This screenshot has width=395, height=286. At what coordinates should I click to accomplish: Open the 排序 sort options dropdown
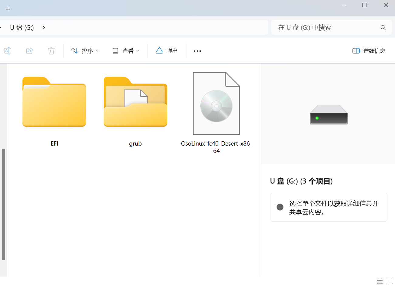[x=85, y=51]
